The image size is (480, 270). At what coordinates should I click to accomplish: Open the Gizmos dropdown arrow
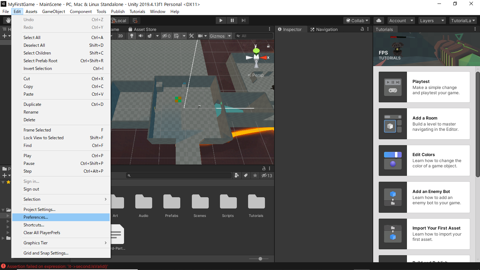229,36
